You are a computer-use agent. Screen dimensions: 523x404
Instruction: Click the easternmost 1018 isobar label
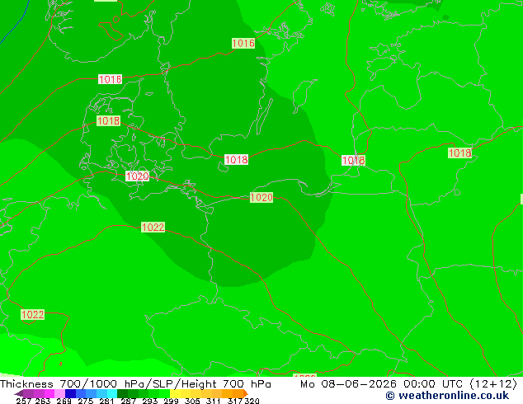tap(460, 153)
